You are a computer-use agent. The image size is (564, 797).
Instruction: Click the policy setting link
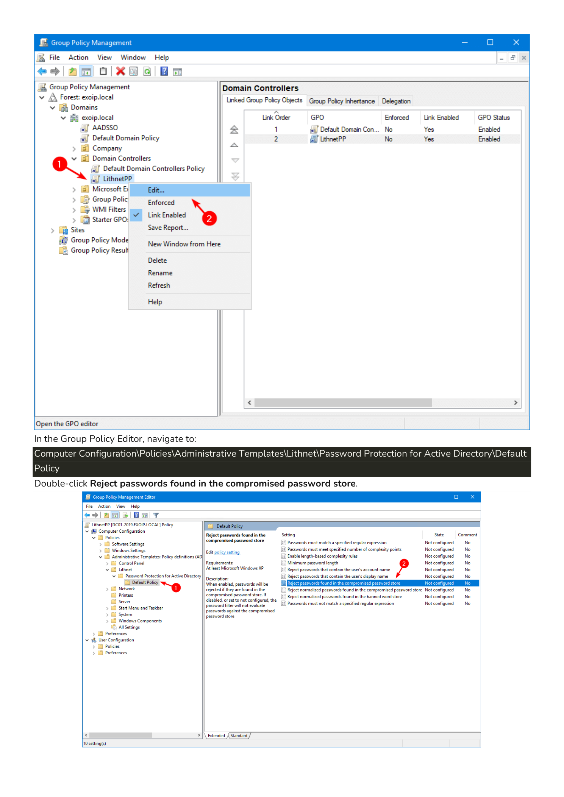click(227, 552)
